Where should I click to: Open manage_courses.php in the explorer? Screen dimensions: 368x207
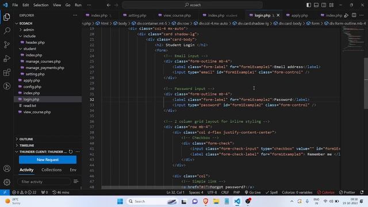43,62
